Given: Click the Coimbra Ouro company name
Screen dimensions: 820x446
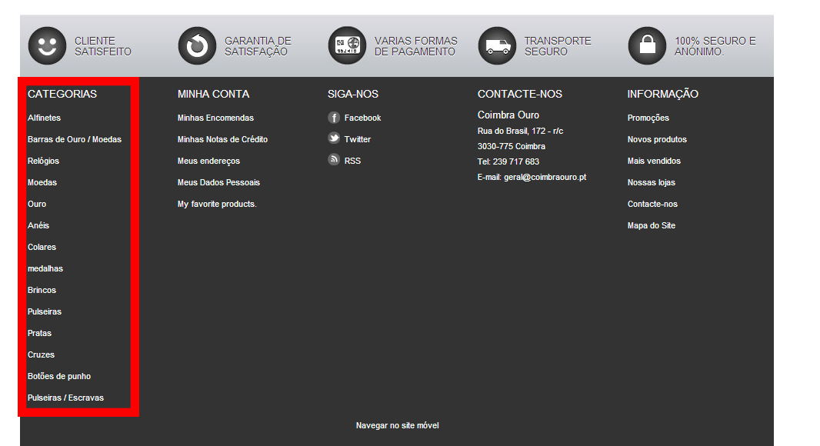Looking at the screenshot, I should (x=508, y=115).
